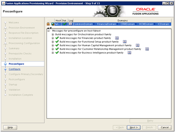Click the Host column header
175x132 pixels.
tap(58, 21)
